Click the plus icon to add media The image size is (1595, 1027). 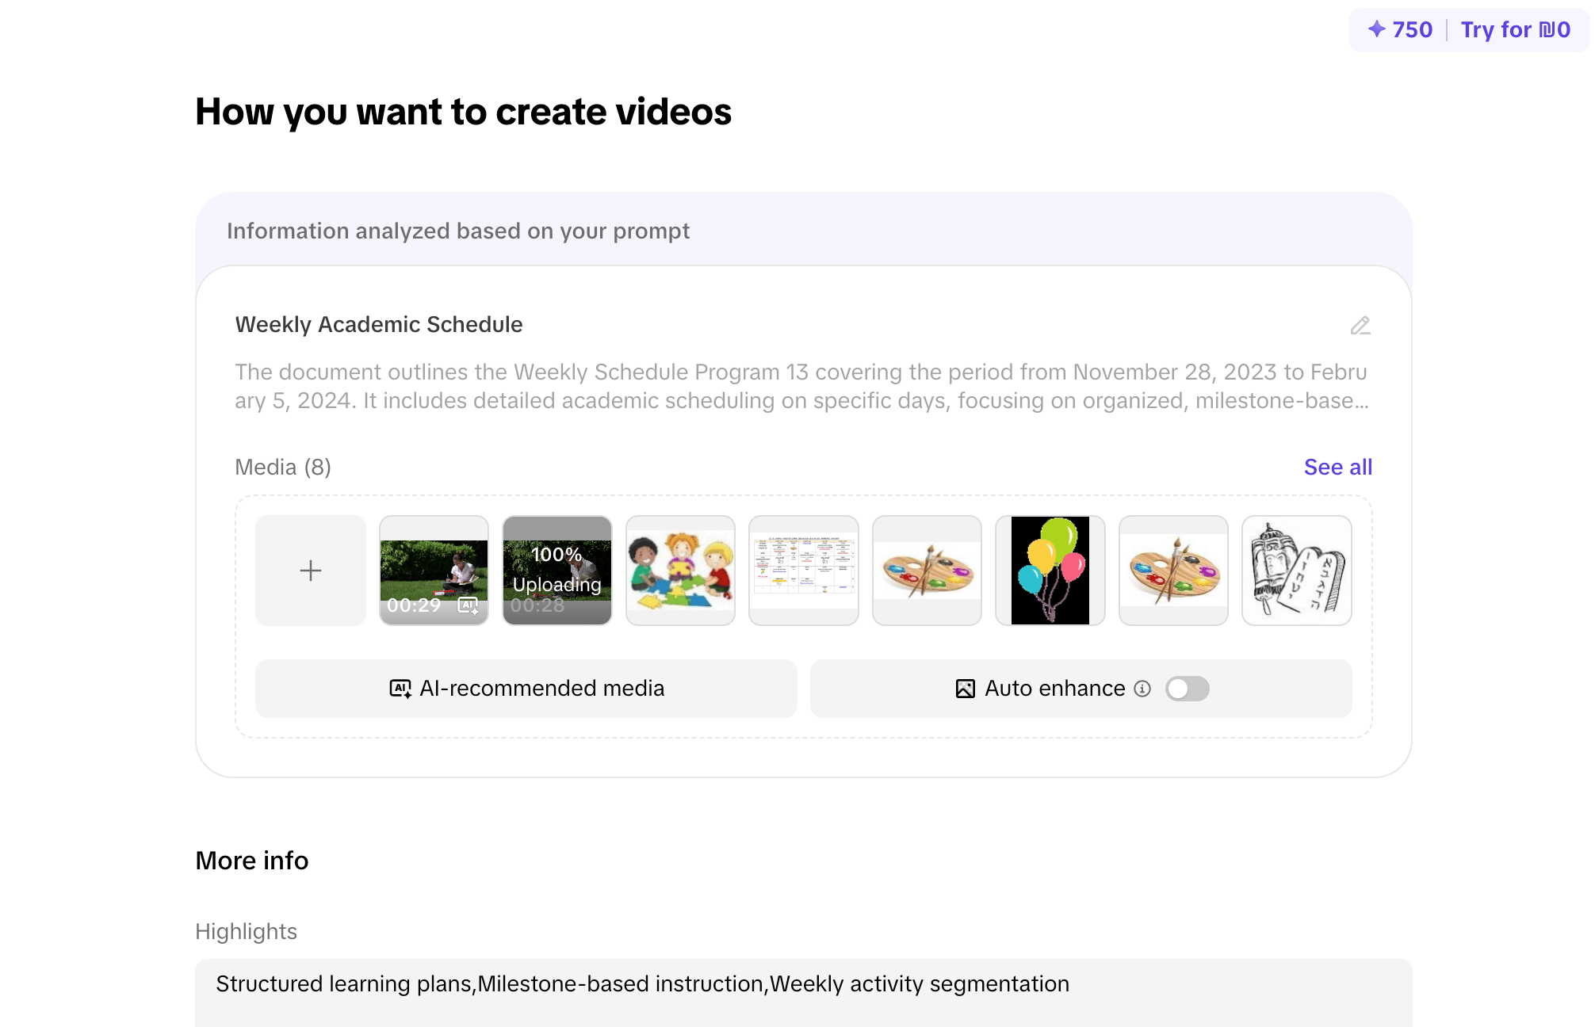(x=310, y=571)
